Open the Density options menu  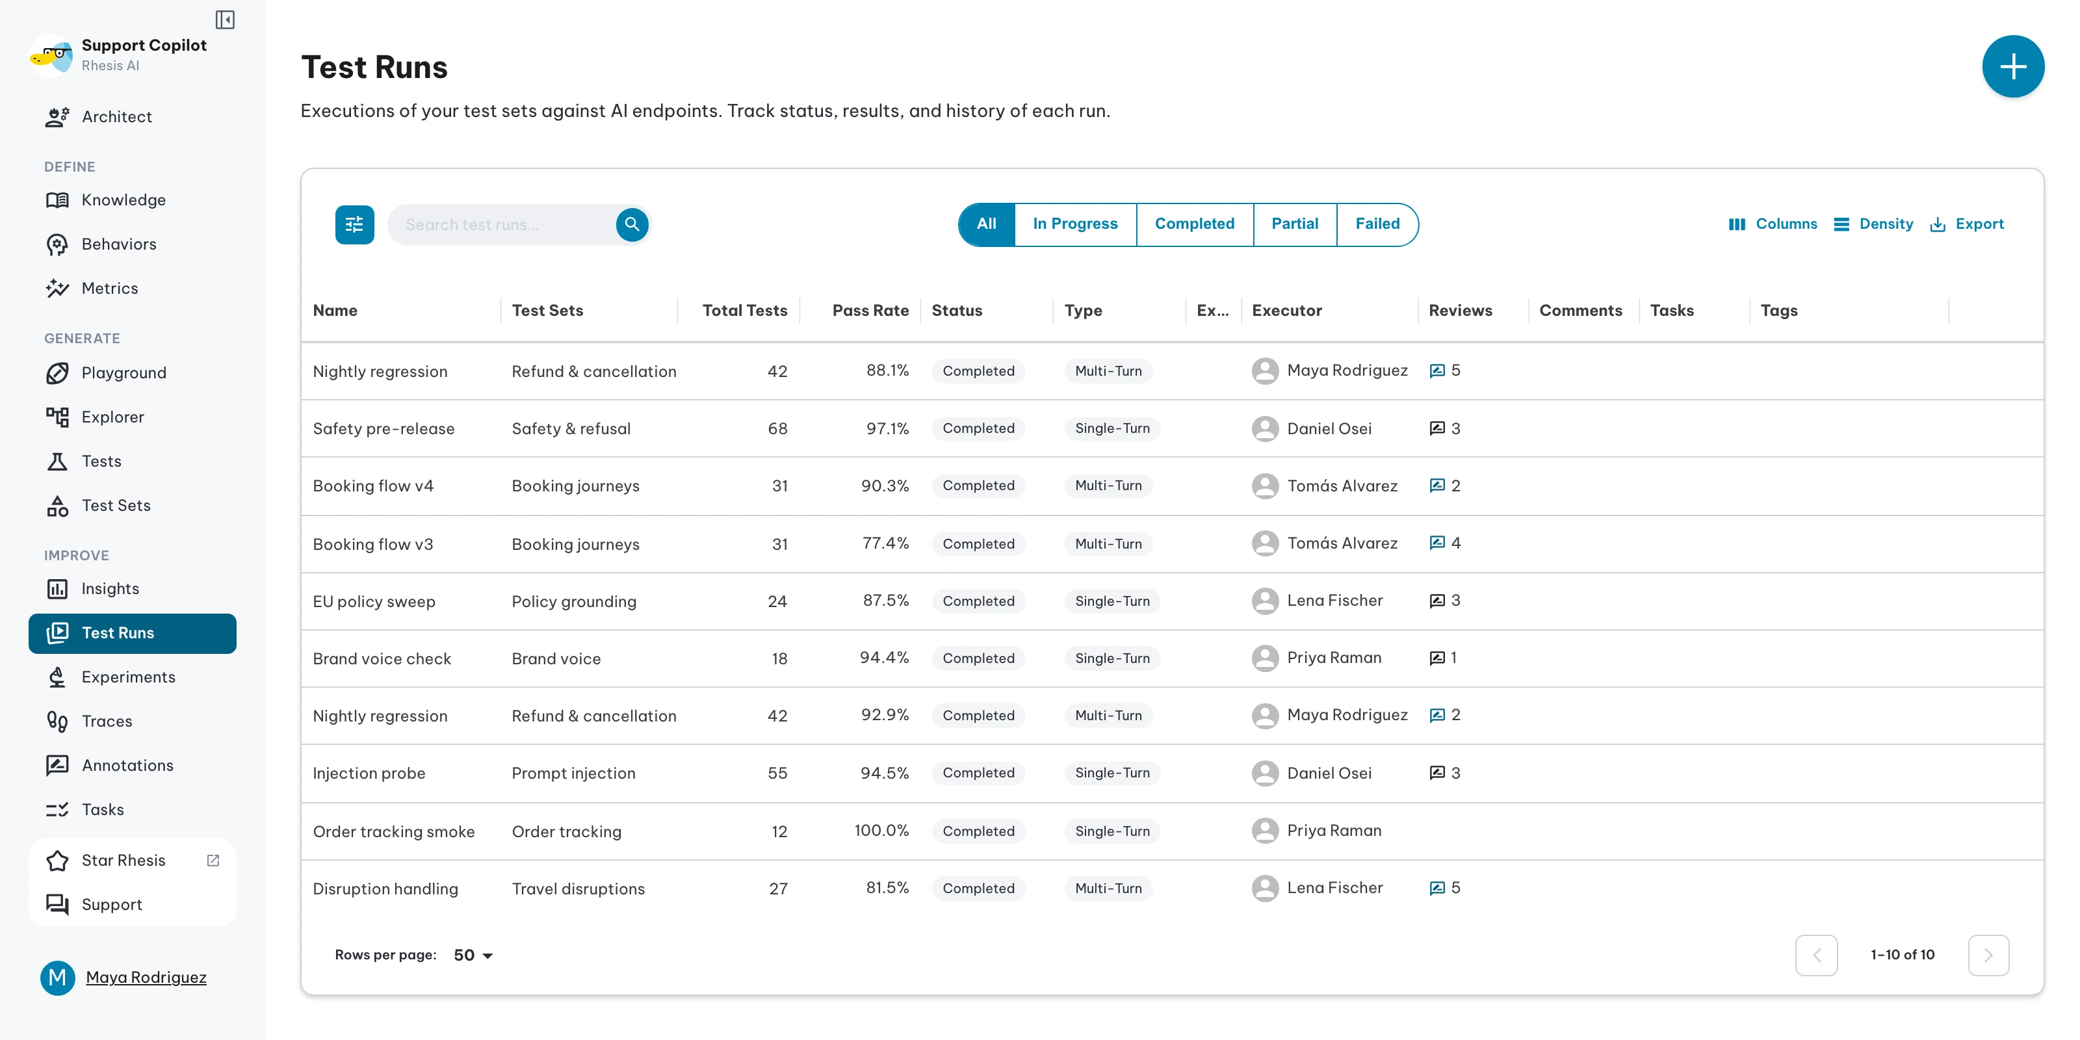click(1873, 224)
